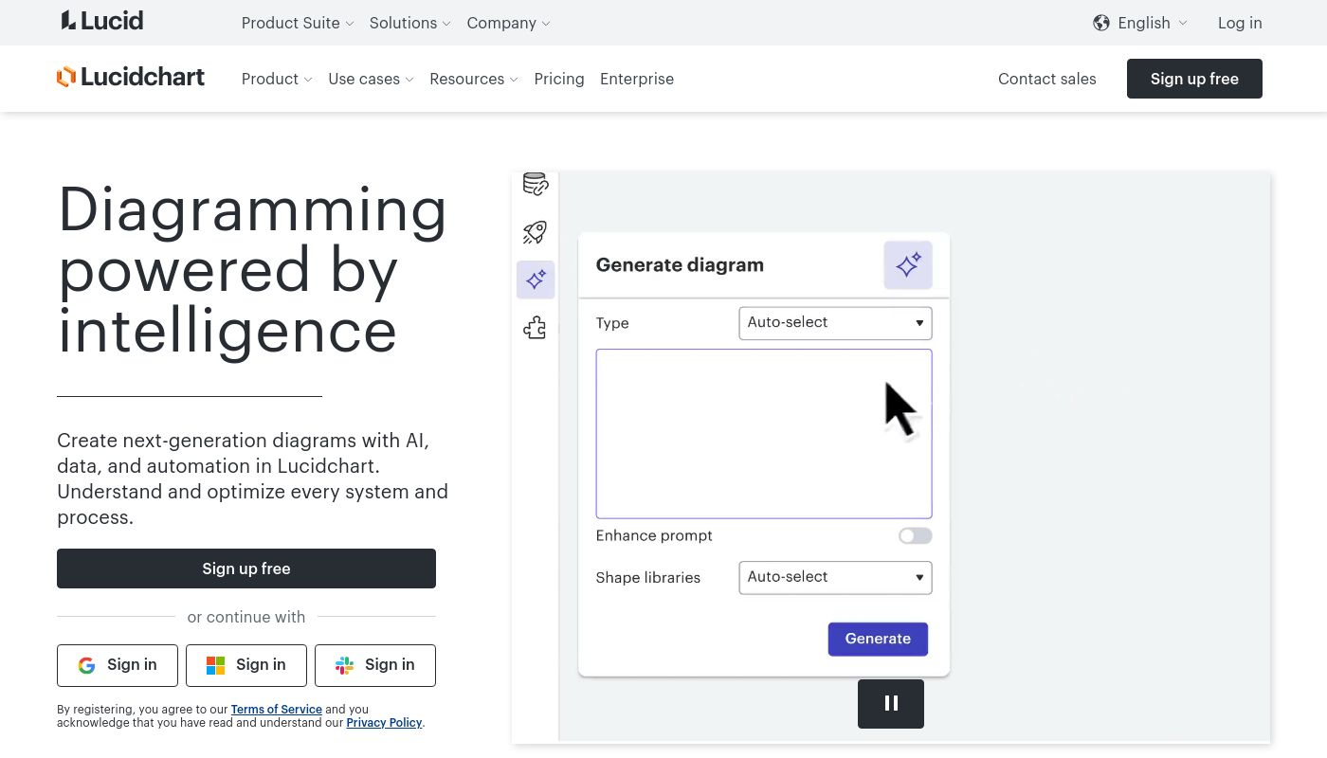Click the Enhance prompt label
This screenshot has width=1327, height=758.
click(x=654, y=536)
